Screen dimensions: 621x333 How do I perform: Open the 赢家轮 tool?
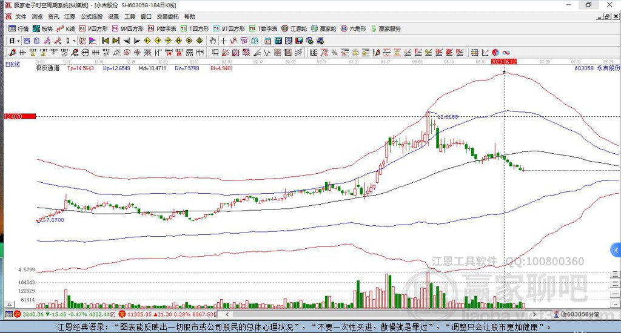click(x=324, y=28)
